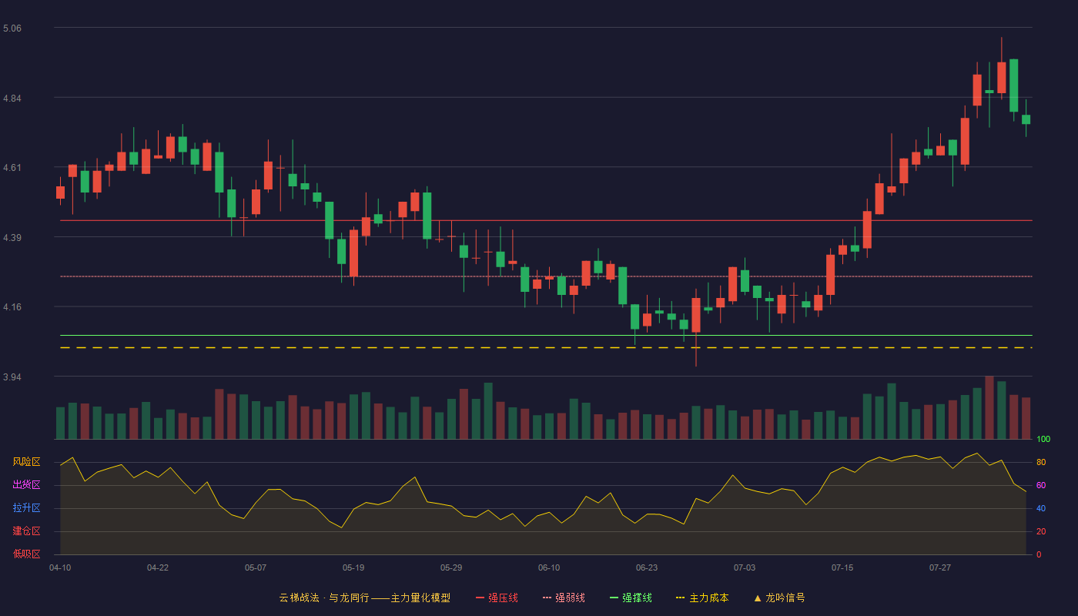1078x616 pixels.
Task: Click the 4.61 price axis label
Action: pos(12,168)
